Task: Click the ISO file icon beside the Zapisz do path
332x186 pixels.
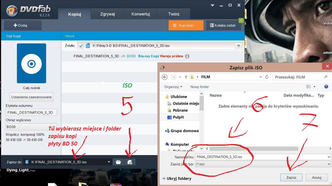Action: (x=27, y=162)
